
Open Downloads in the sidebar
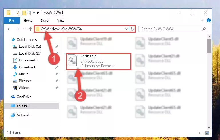pyautogui.click(x=28, y=67)
